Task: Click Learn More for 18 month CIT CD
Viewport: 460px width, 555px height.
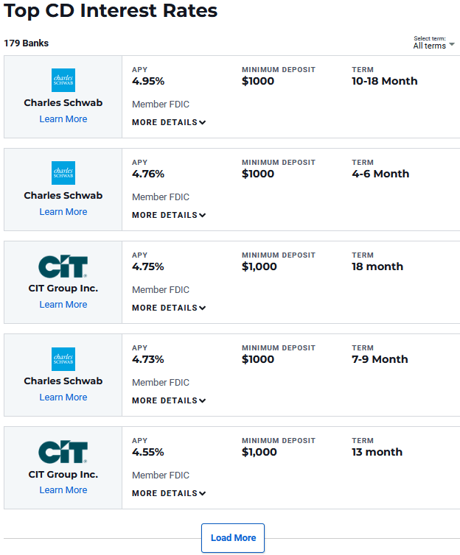Action: tap(63, 305)
